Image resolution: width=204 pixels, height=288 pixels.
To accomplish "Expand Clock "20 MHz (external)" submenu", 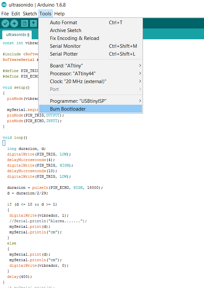I will tap(91, 81).
